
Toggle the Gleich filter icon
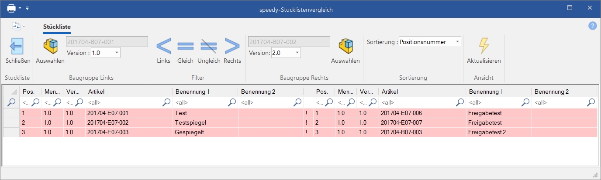[185, 46]
